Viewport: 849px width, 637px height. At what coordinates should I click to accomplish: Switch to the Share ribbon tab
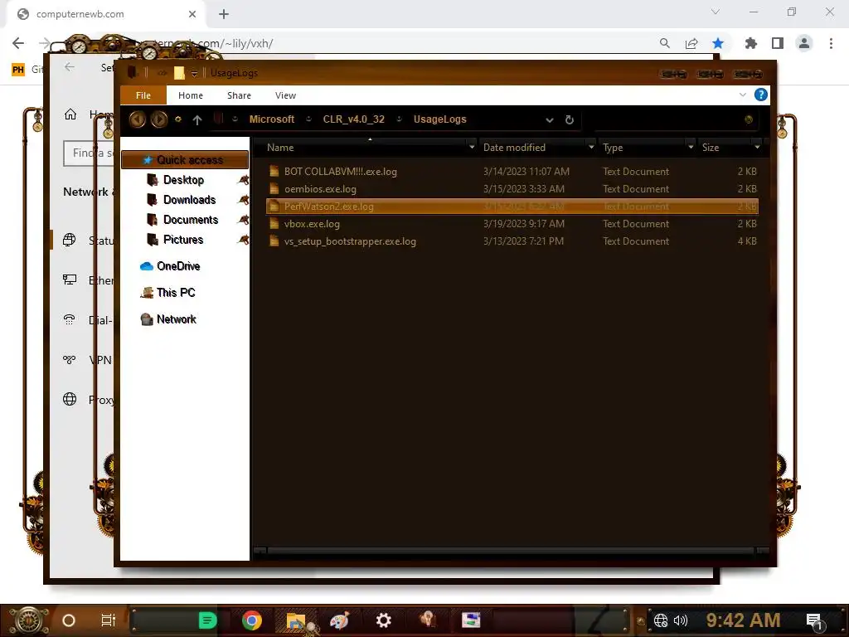(239, 95)
